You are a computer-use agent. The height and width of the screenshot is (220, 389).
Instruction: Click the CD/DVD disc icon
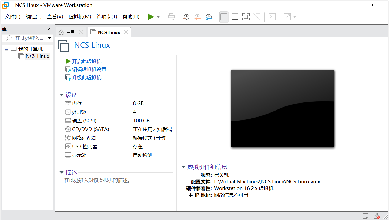pos(68,129)
